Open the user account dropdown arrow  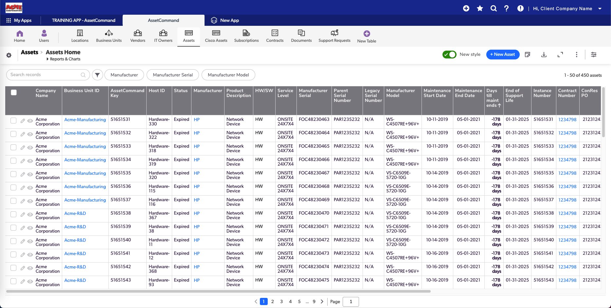coord(600,9)
